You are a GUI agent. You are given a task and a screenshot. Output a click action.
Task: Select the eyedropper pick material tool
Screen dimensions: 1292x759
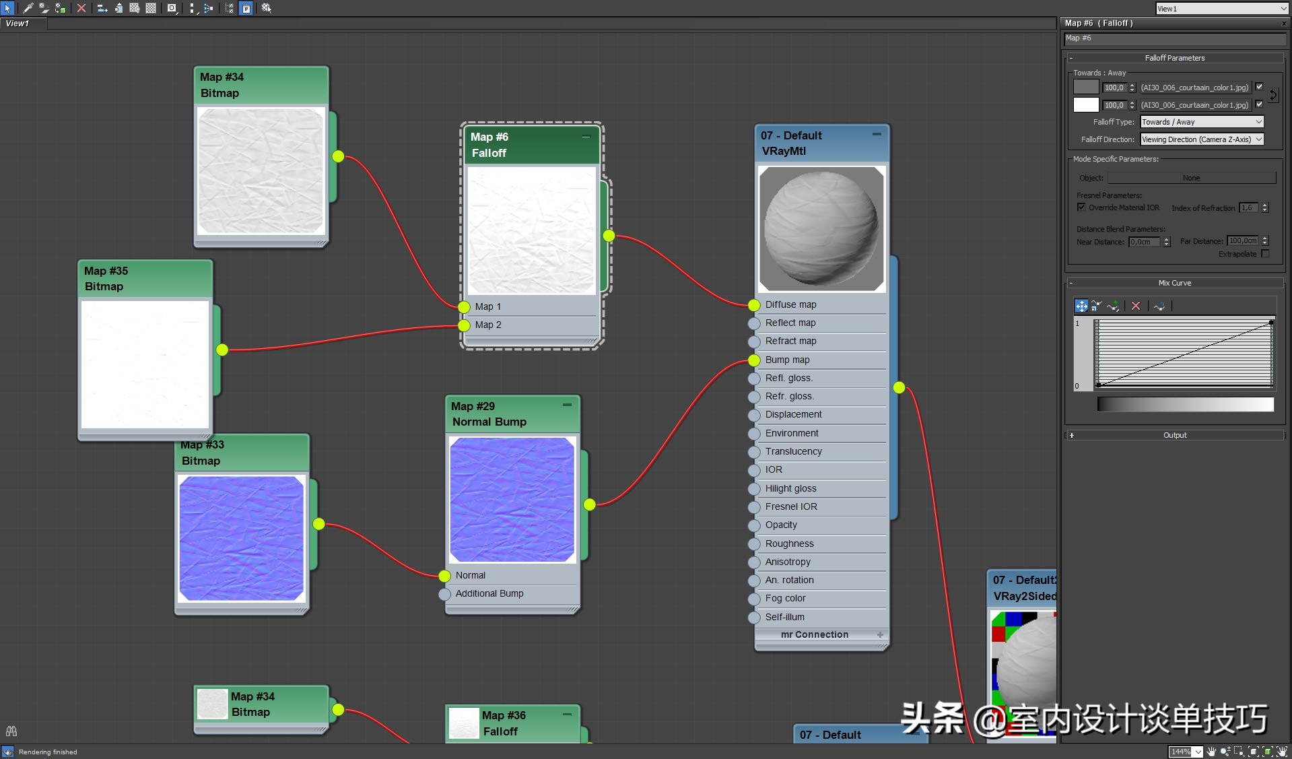pyautogui.click(x=28, y=8)
